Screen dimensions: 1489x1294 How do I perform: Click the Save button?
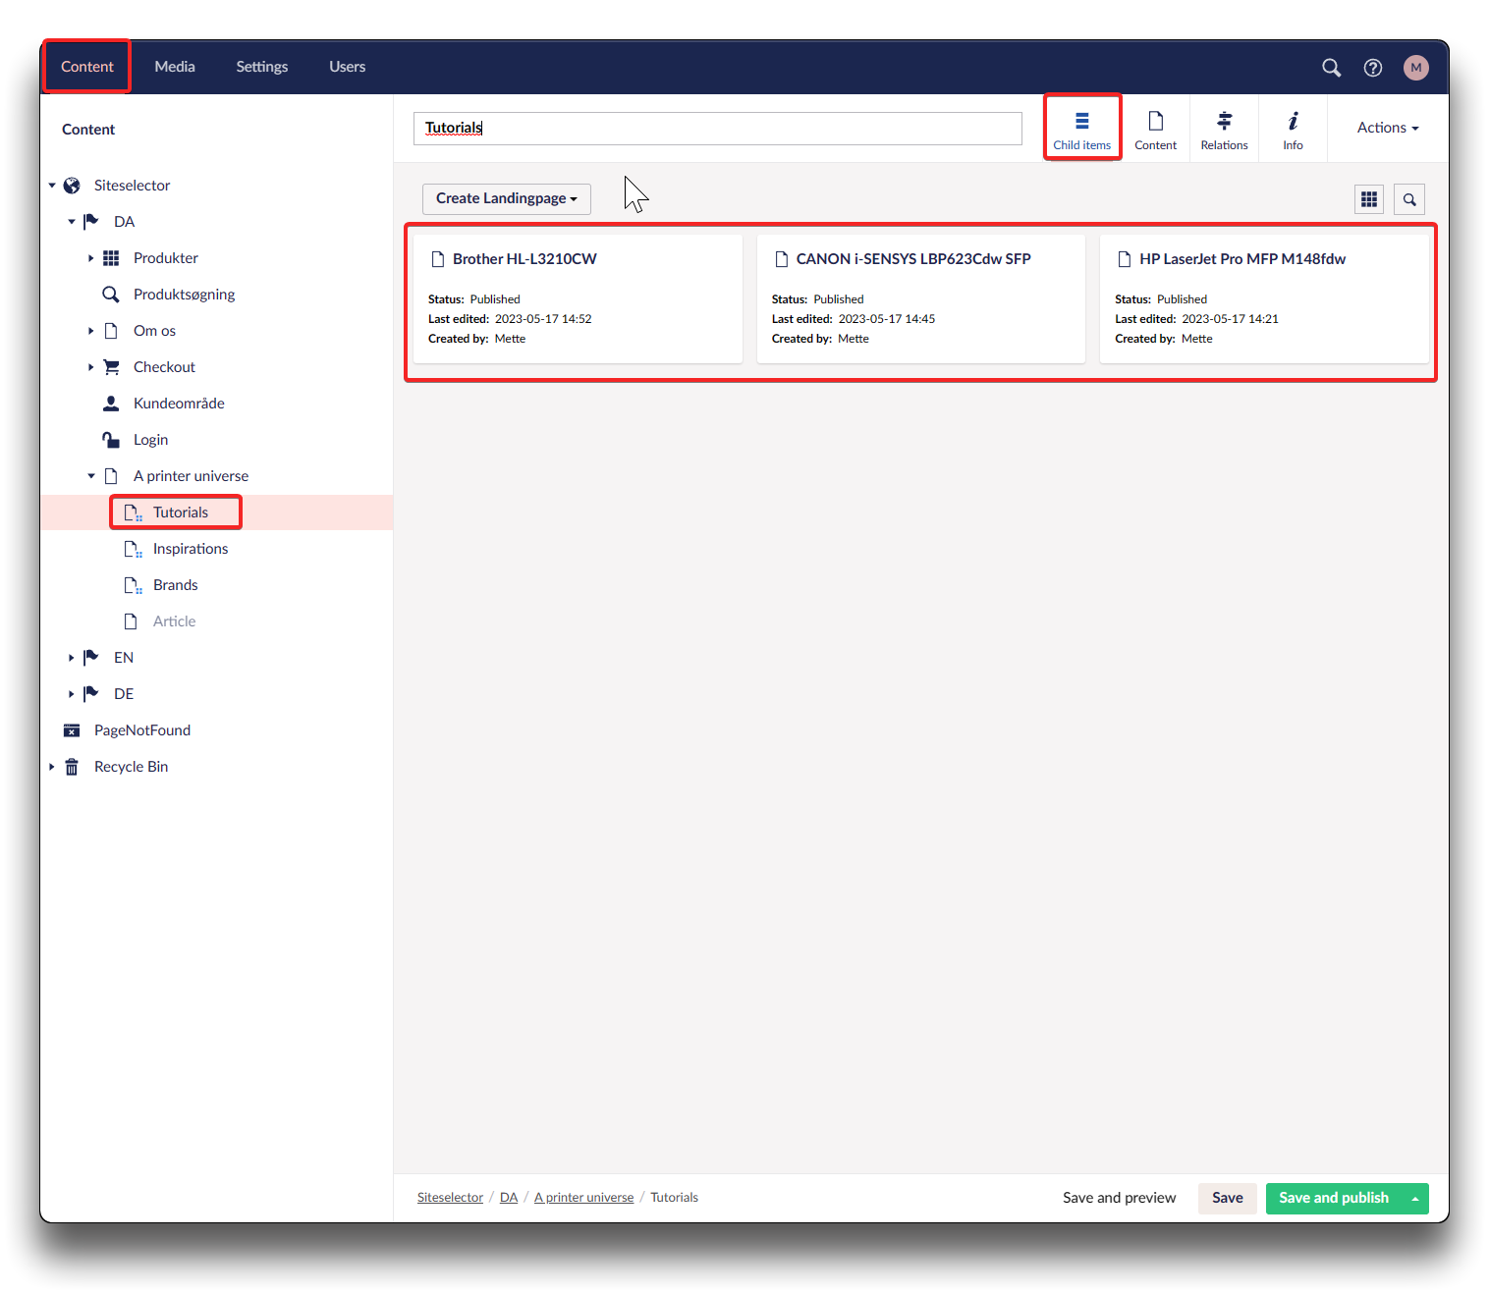point(1227,1198)
